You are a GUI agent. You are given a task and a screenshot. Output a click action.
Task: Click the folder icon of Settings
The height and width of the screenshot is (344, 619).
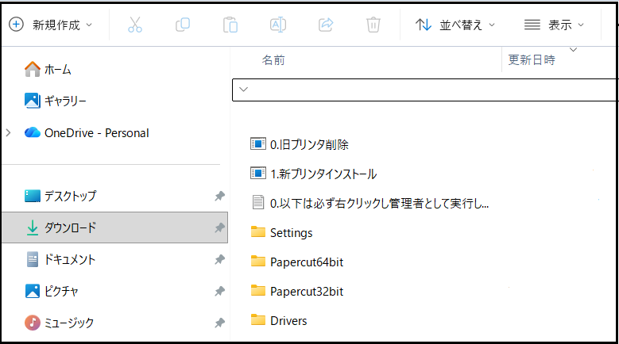click(258, 231)
